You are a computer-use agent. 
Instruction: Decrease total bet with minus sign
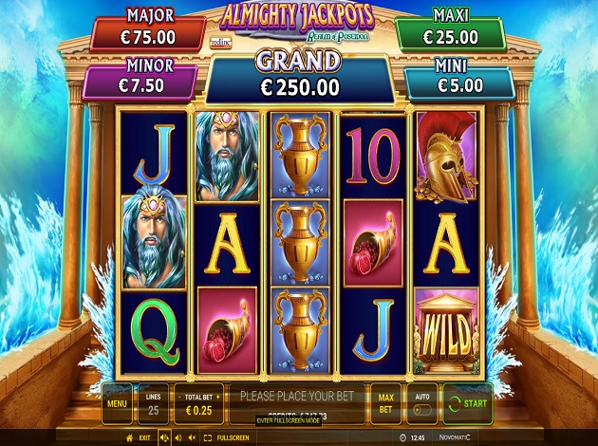coord(179,397)
